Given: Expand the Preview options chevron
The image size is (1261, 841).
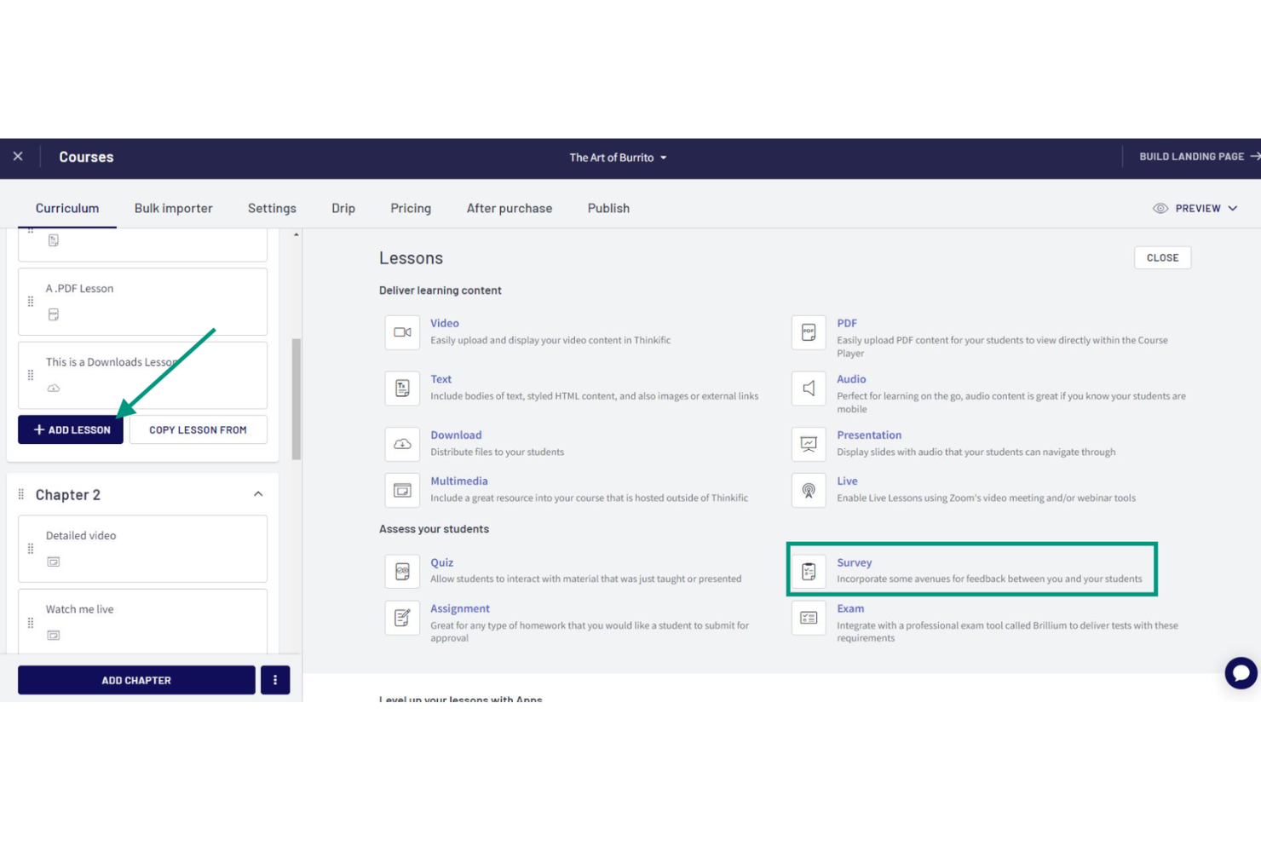Looking at the screenshot, I should (x=1233, y=208).
